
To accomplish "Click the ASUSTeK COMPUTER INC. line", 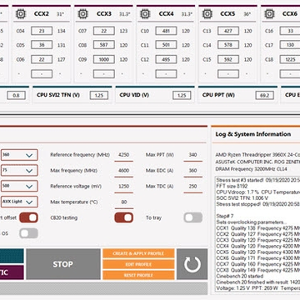I will click(257, 162).
